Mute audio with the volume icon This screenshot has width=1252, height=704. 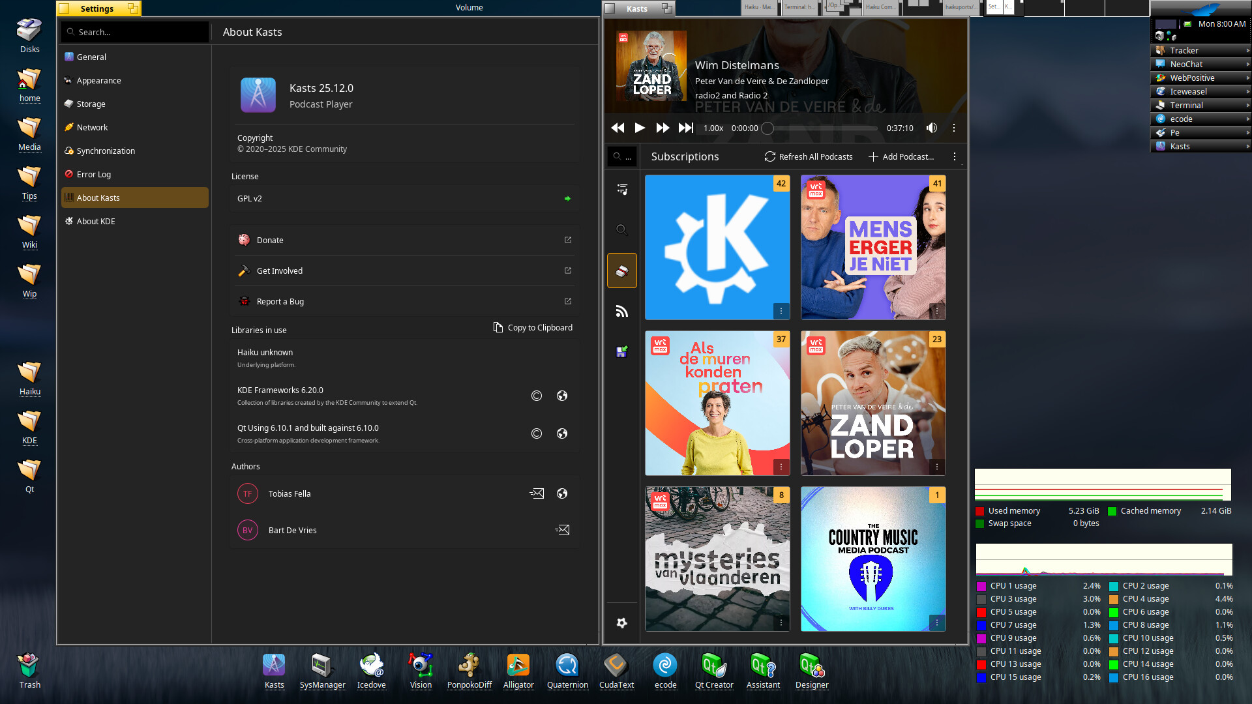coord(931,128)
